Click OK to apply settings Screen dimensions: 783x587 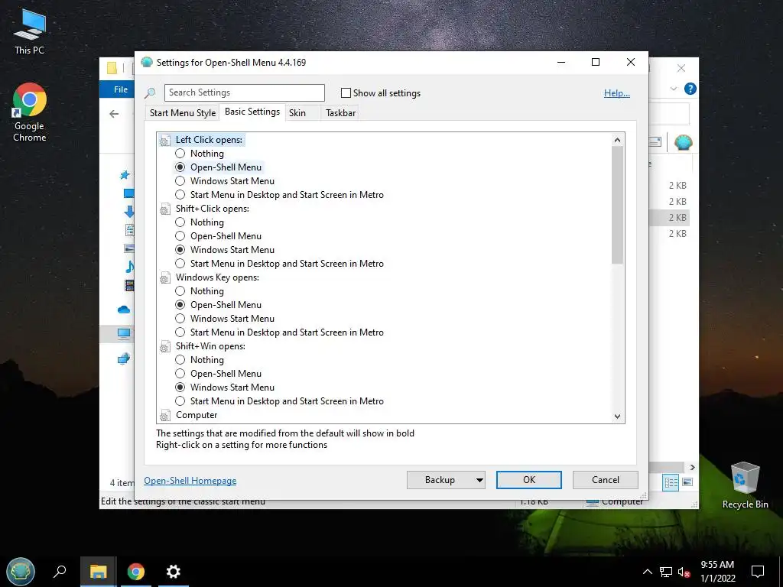[x=529, y=480]
